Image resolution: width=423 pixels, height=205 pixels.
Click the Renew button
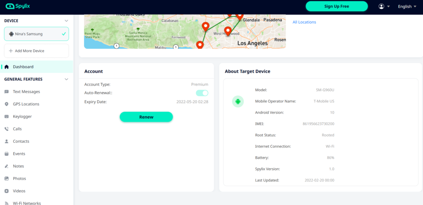(x=146, y=117)
